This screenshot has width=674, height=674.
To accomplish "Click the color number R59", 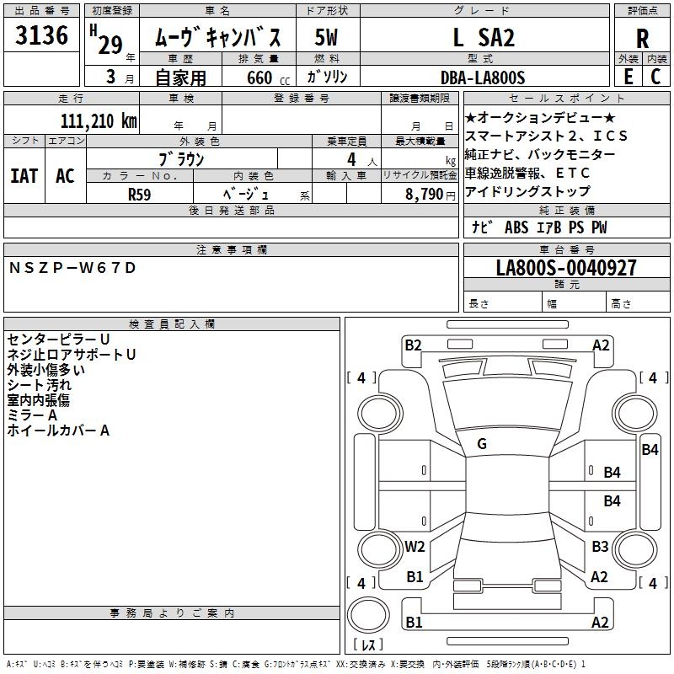I will coord(139,193).
